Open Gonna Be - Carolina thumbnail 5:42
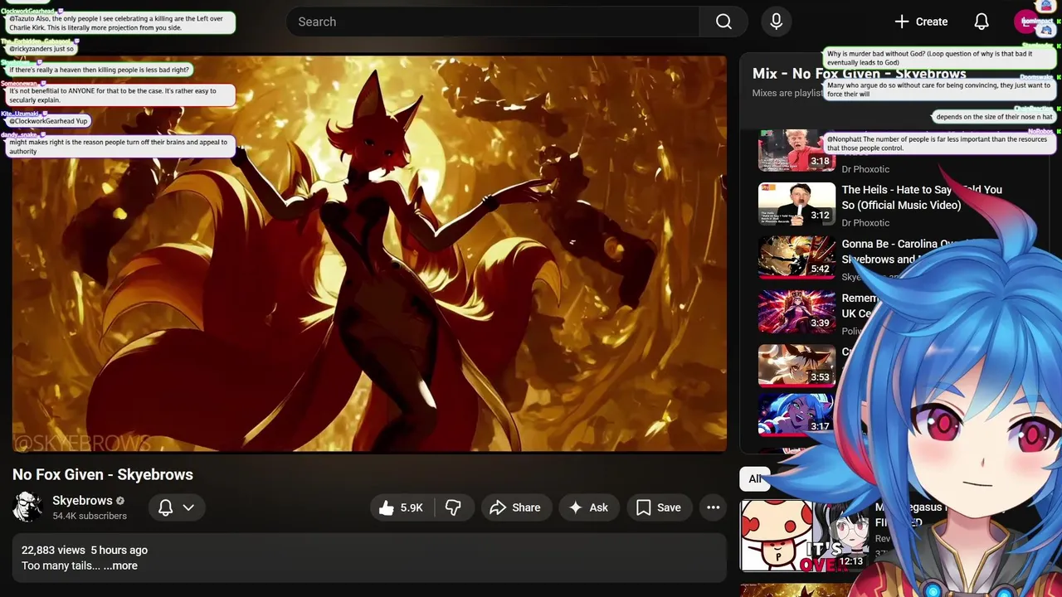 [x=796, y=258]
